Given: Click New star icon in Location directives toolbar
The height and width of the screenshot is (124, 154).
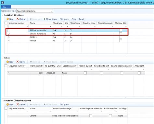Looking at the screenshot, I should point(7,19).
